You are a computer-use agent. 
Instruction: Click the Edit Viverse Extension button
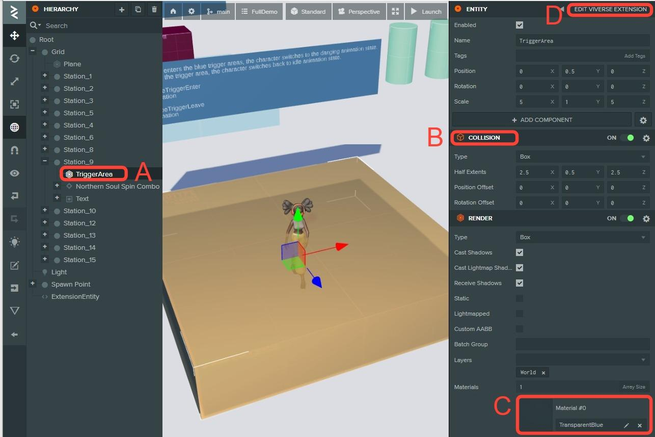[x=610, y=9]
